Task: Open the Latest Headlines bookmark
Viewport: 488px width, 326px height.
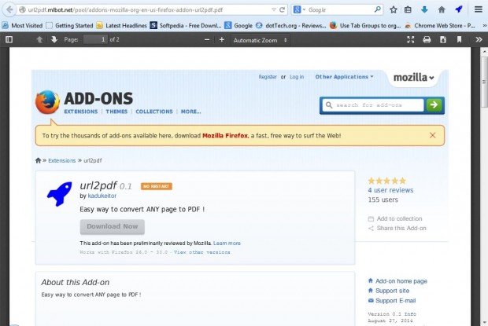Action: pyautogui.click(x=122, y=25)
